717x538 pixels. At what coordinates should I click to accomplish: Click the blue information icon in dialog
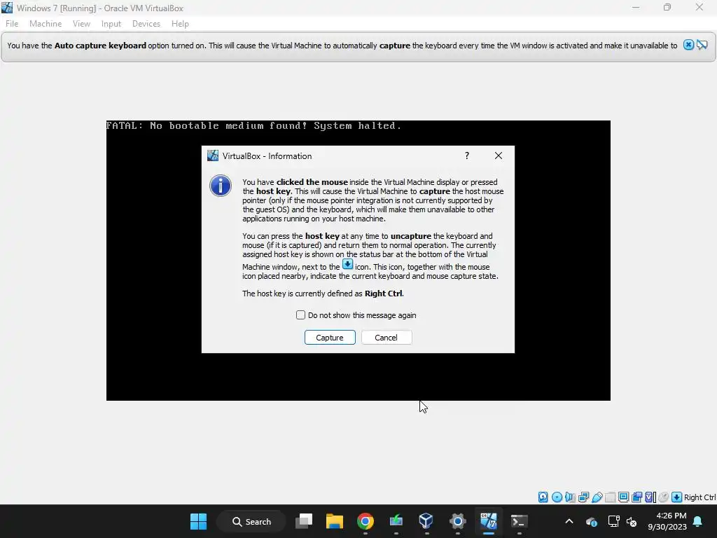221,186
